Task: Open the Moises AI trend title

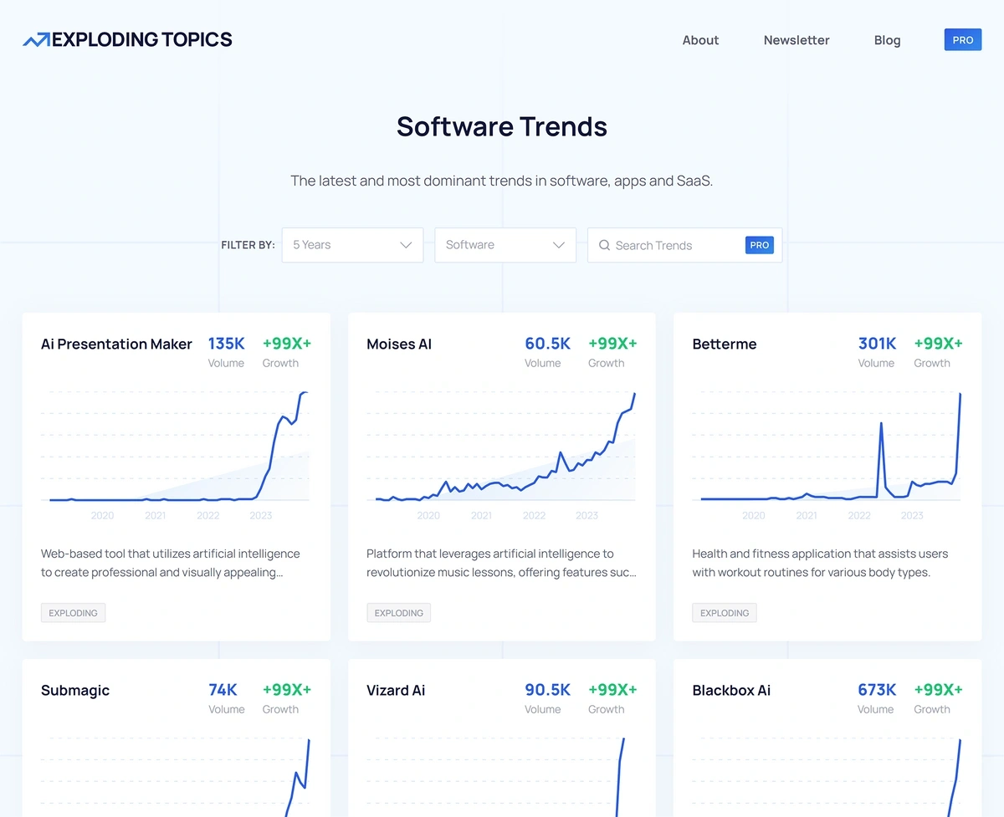Action: (x=399, y=344)
